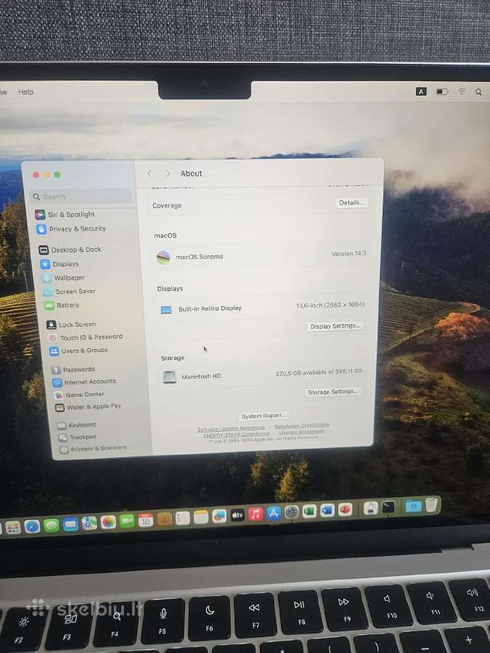
Task: Open Printers & Scanners settings
Action: [x=94, y=448]
